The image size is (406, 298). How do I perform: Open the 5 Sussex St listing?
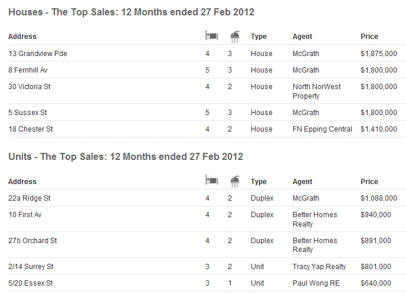click(x=28, y=113)
